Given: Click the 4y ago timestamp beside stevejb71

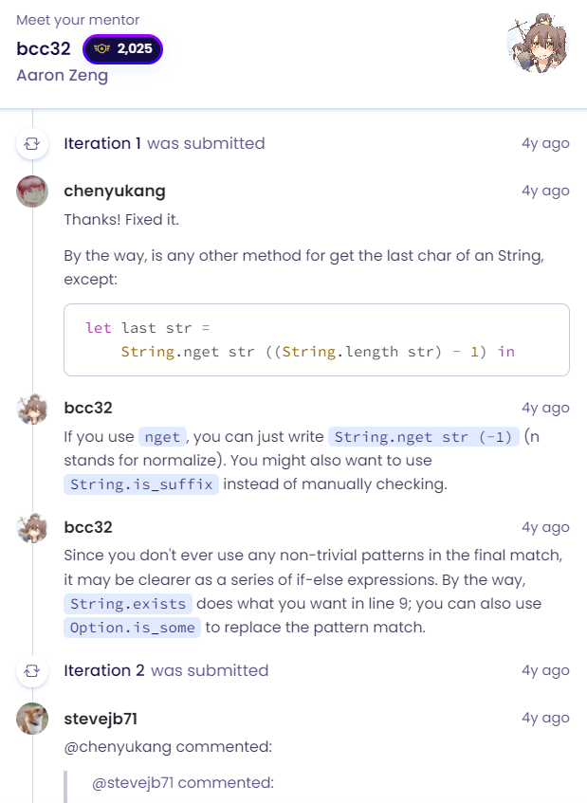Looking at the screenshot, I should pyautogui.click(x=545, y=718).
